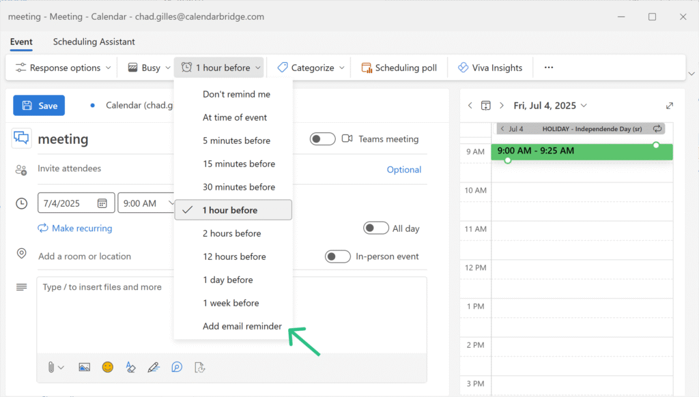The height and width of the screenshot is (397, 699).
Task: Toggle the All day switch
Action: pos(376,228)
